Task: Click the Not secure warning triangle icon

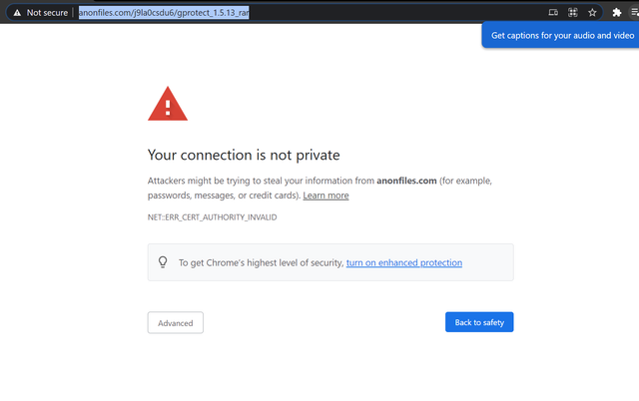Action: (x=17, y=13)
